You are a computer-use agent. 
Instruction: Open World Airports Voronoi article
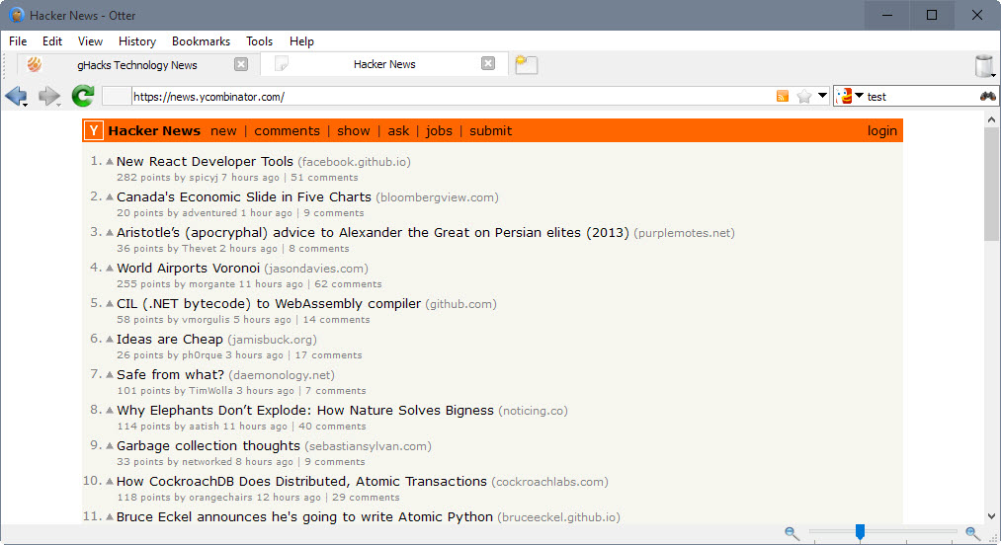[189, 268]
